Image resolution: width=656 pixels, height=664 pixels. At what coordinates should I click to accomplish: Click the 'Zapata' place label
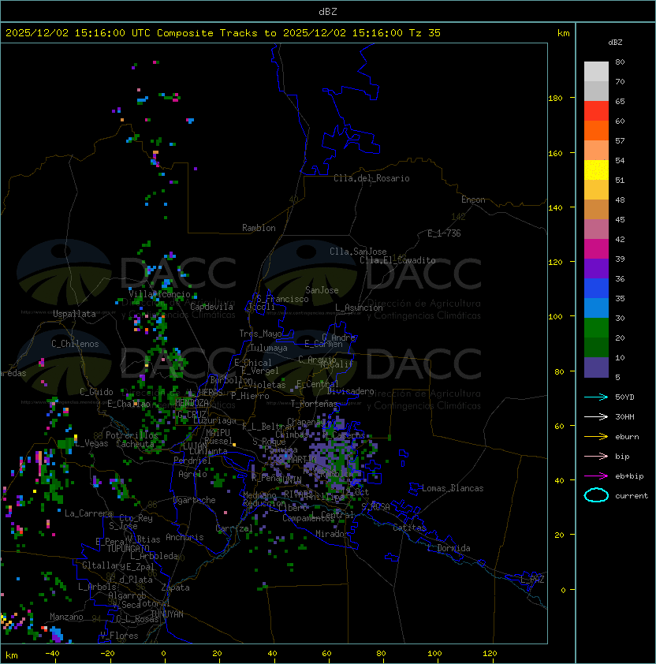click(175, 588)
